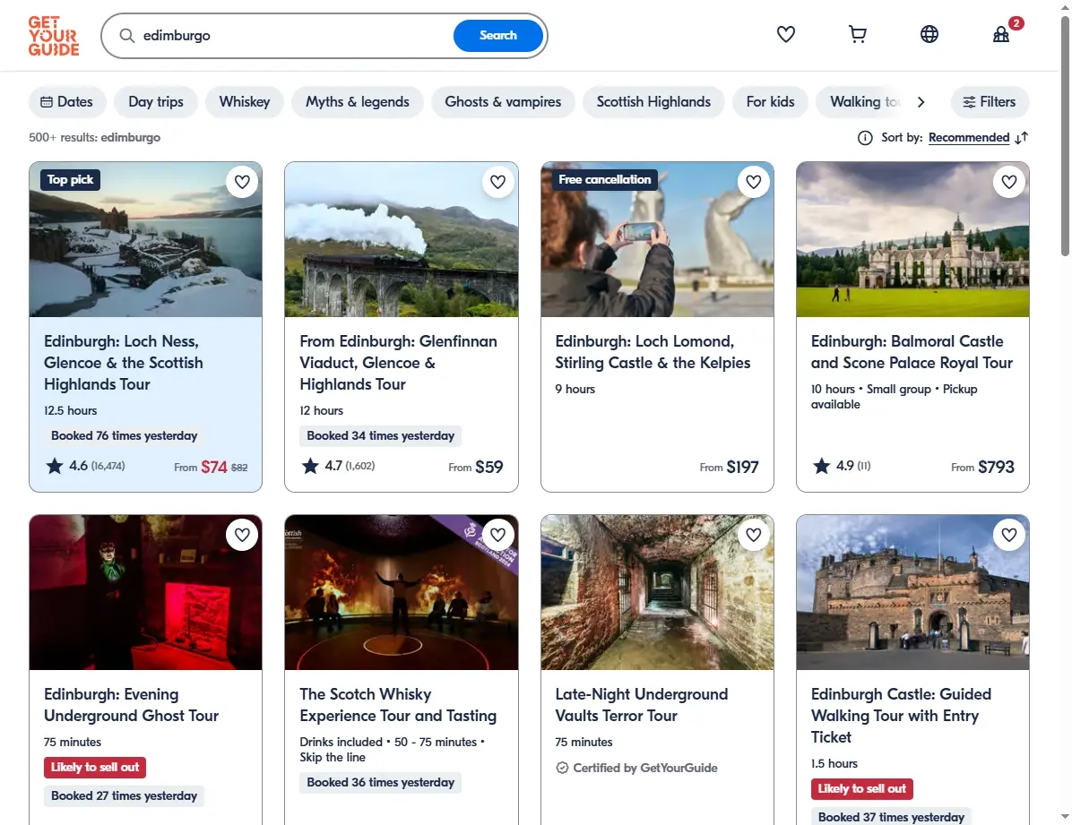This screenshot has width=1072, height=825.
Task: Open Balmoral Castle Royal Tour title
Action: [912, 352]
